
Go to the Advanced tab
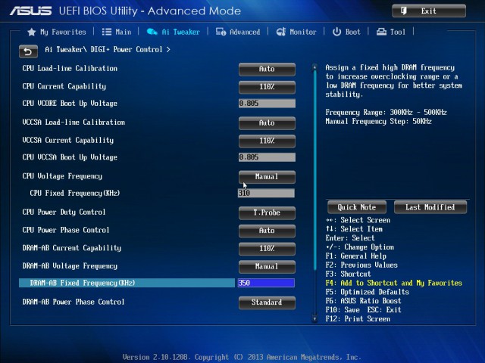(x=238, y=32)
